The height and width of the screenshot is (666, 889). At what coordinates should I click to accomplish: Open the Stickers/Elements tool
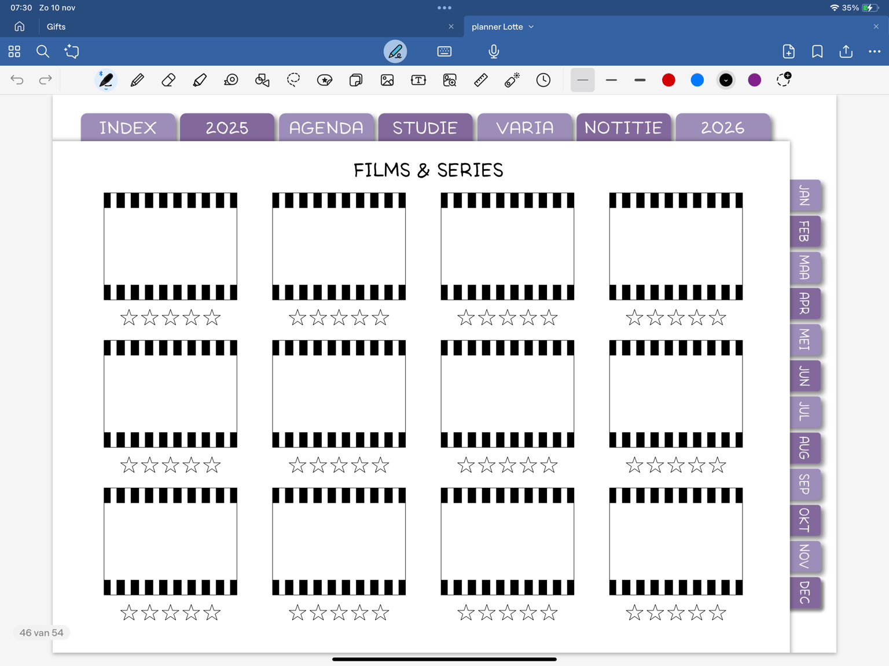coord(325,80)
